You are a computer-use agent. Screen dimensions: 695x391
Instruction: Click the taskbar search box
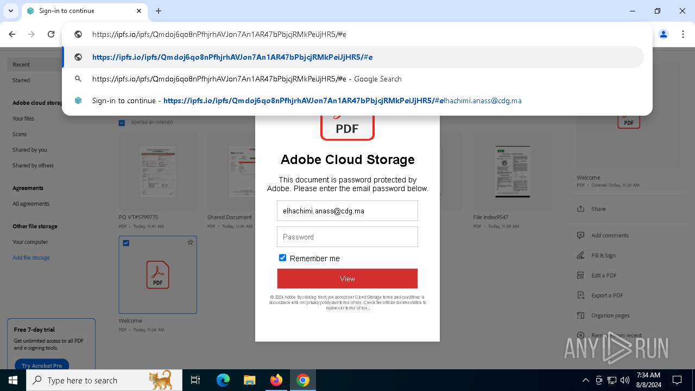(x=104, y=380)
